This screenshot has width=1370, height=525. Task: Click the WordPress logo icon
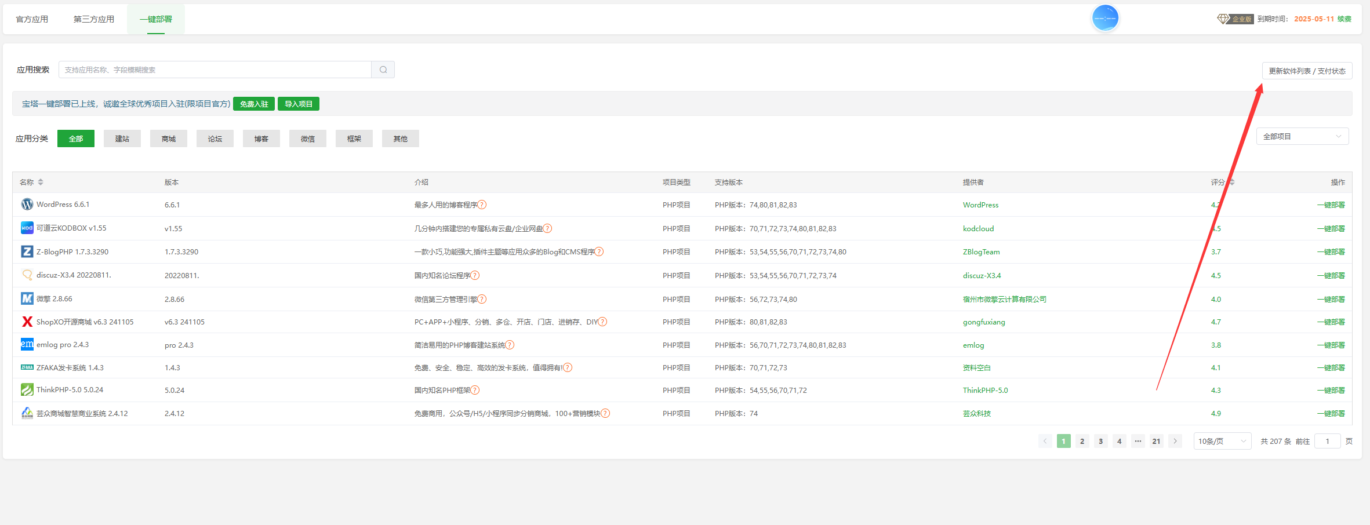click(27, 205)
